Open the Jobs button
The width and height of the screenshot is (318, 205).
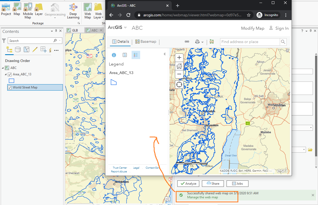237,184
